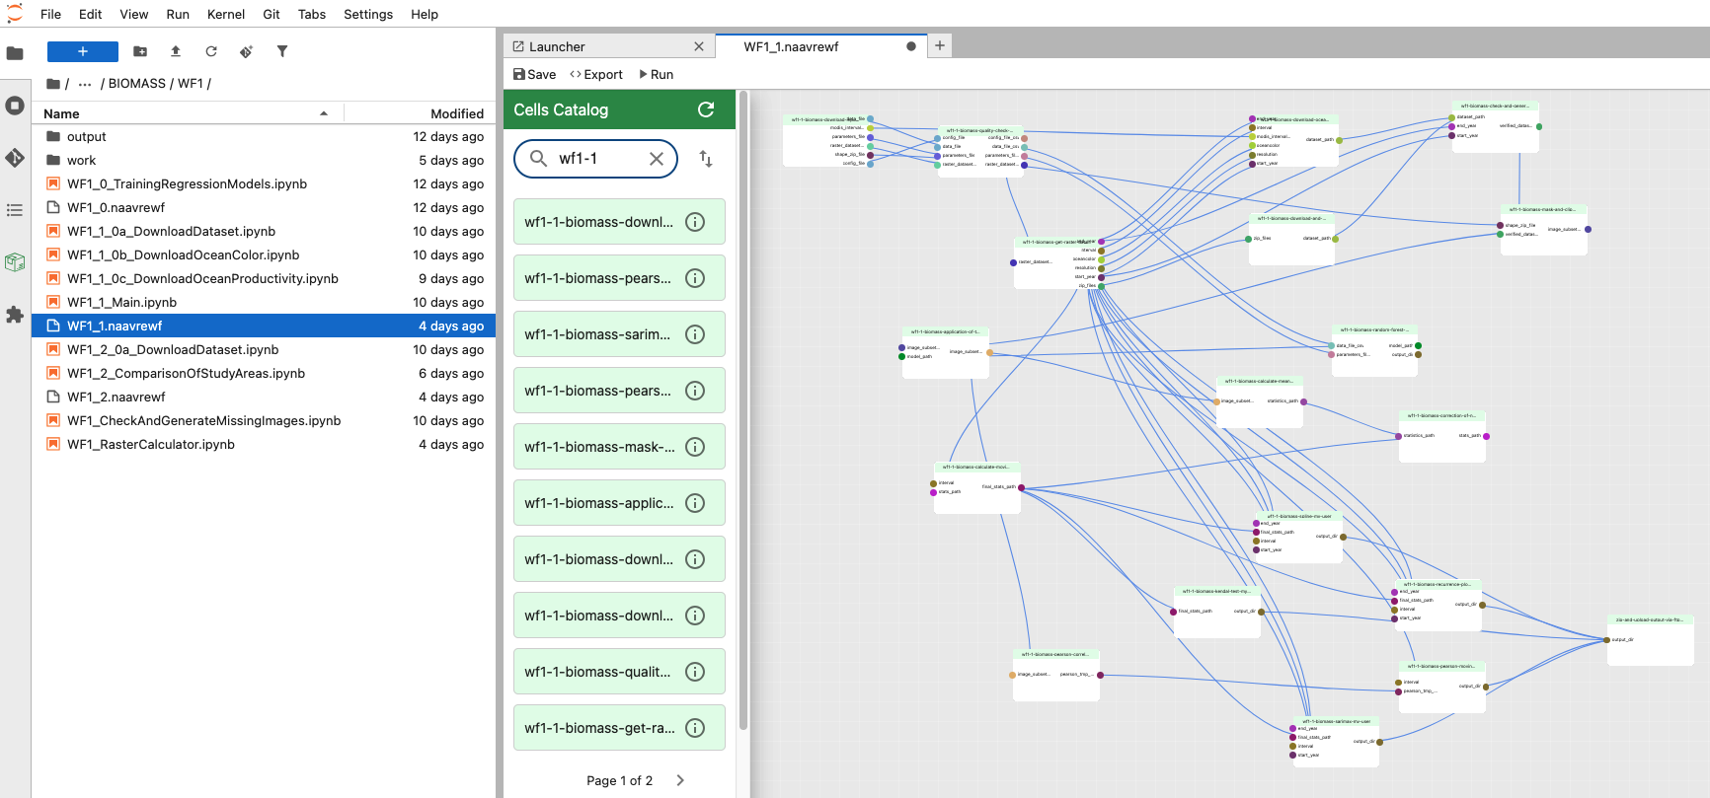Image resolution: width=1710 pixels, height=798 pixels.
Task: Refresh the file browser list
Action: (x=211, y=51)
